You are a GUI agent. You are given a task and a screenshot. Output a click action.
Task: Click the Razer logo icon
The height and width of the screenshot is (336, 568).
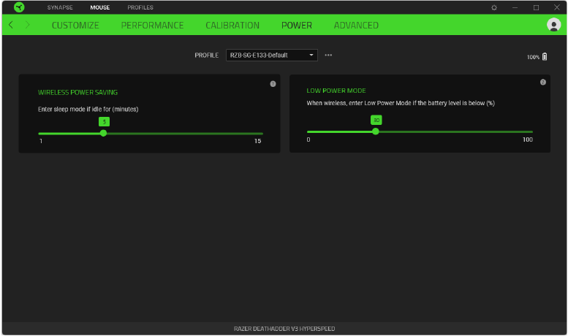[x=19, y=7]
